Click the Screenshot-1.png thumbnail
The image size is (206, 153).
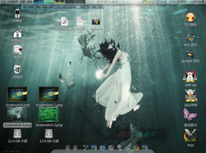point(48,94)
